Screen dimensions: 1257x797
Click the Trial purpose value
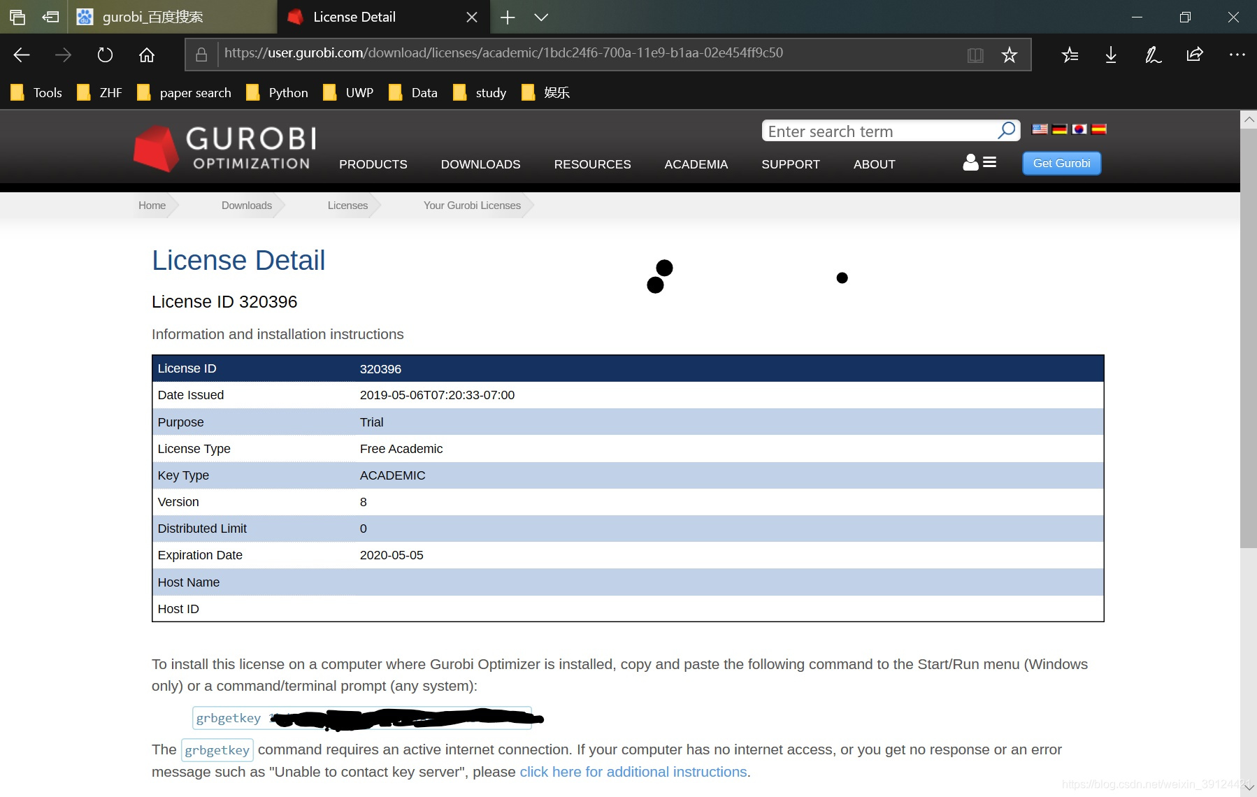tap(371, 422)
